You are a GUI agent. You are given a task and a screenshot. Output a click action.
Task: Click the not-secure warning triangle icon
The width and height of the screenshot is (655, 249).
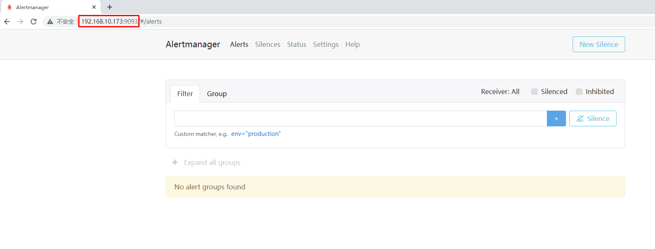[x=50, y=22]
